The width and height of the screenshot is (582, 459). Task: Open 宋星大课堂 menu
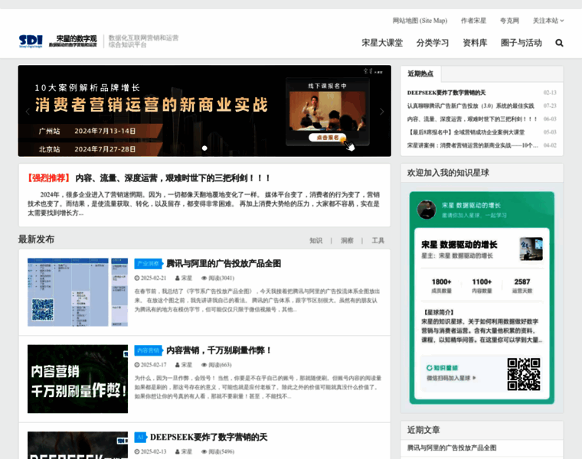click(382, 43)
